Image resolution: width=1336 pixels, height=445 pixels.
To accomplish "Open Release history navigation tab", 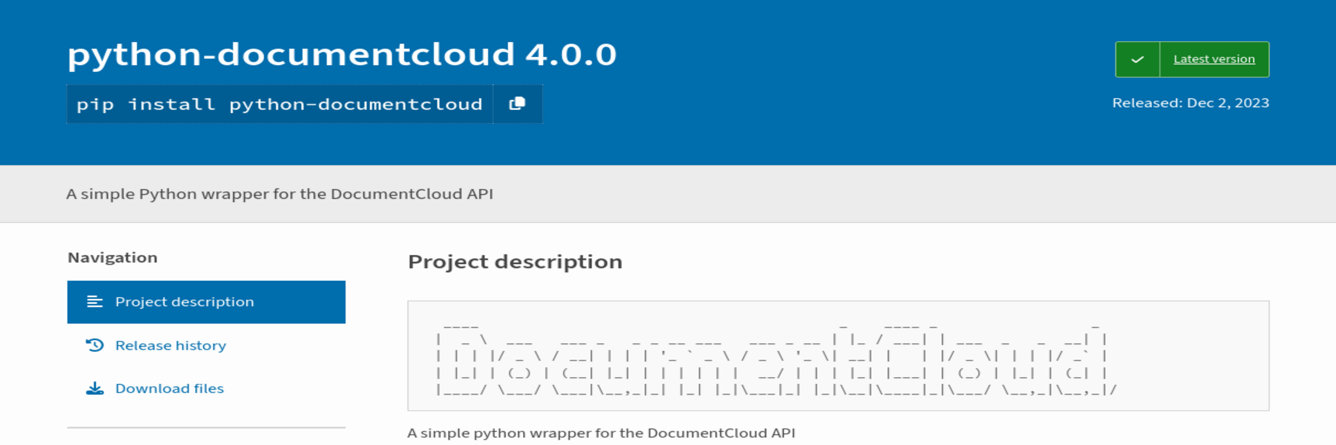I will [x=207, y=345].
